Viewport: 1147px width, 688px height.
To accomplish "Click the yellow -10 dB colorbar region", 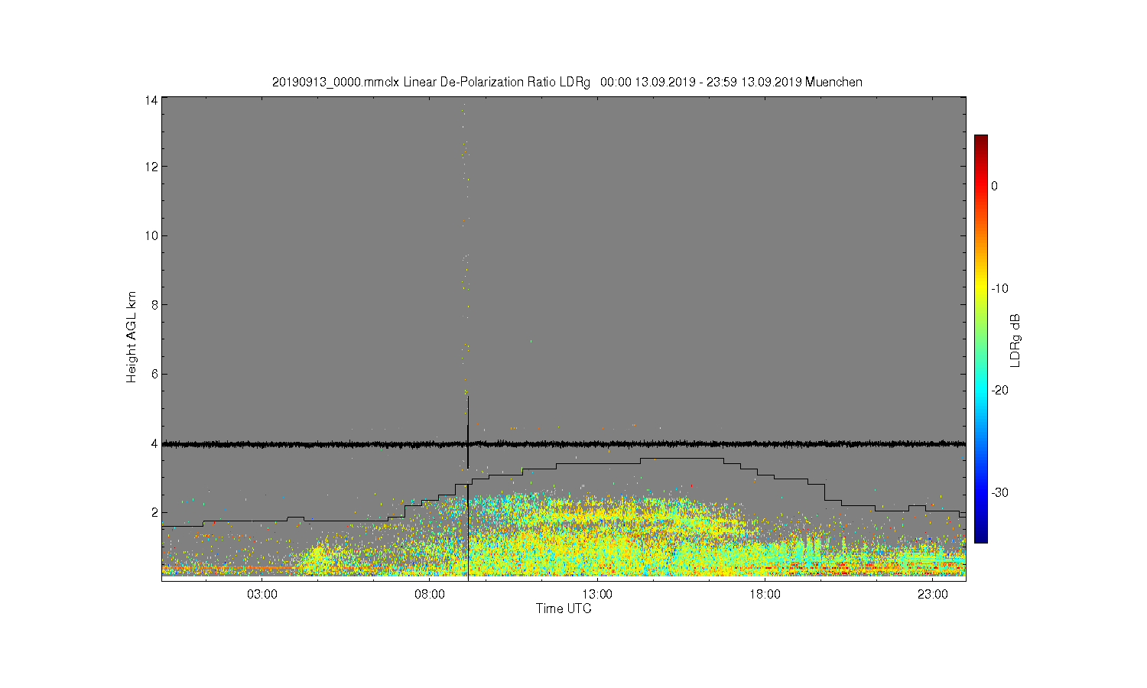I will (980, 288).
